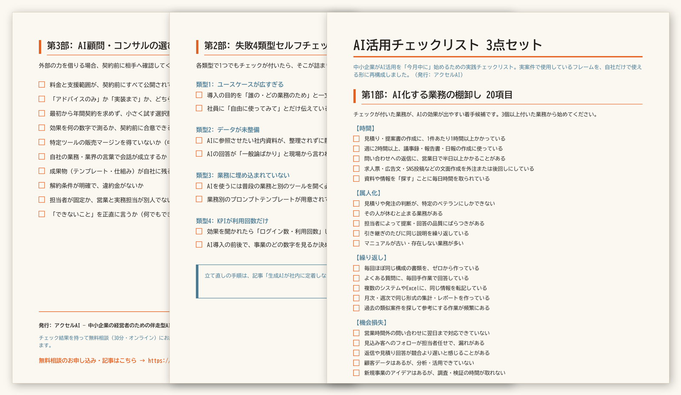Click the line 各類型で1つでもチェックが付いたら

pos(261,66)
